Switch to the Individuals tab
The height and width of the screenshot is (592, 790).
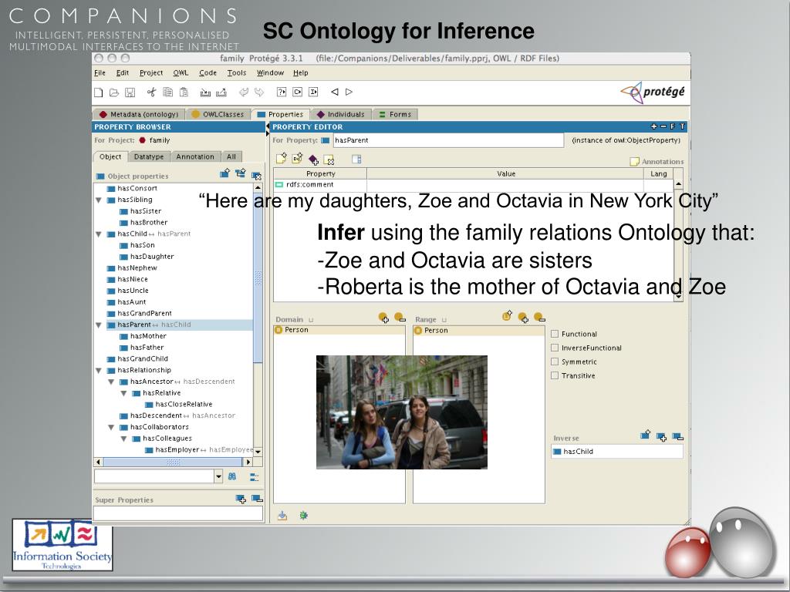point(340,114)
